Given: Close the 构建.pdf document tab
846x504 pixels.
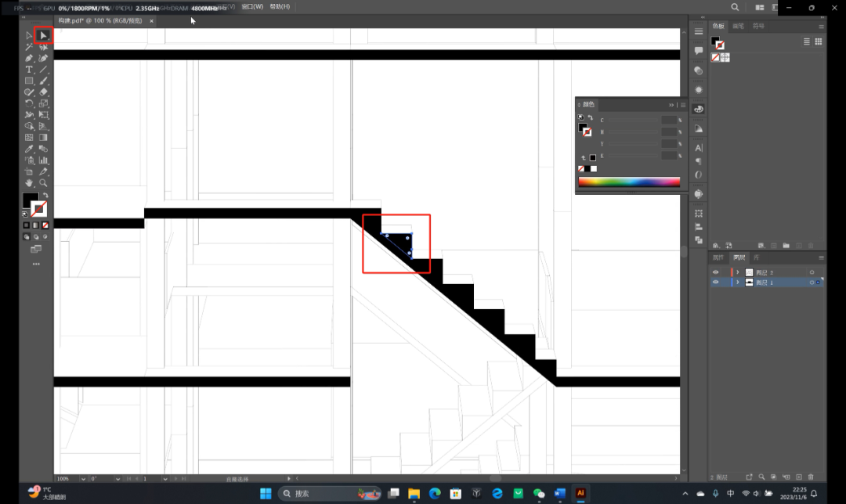Looking at the screenshot, I should pos(152,21).
